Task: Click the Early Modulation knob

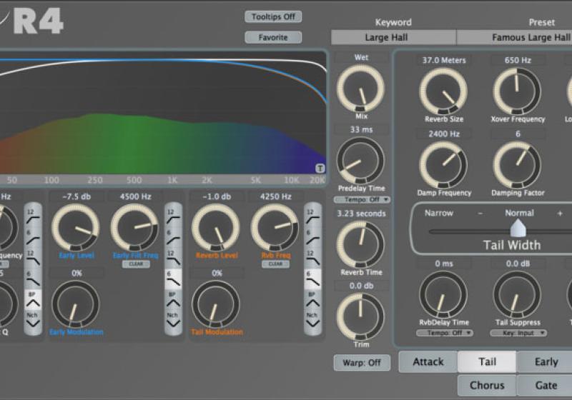Action: pos(76,304)
